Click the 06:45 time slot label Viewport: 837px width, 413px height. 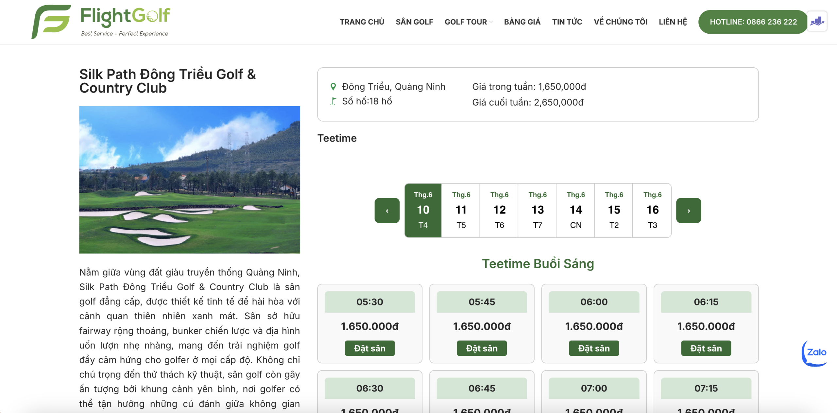pos(482,388)
